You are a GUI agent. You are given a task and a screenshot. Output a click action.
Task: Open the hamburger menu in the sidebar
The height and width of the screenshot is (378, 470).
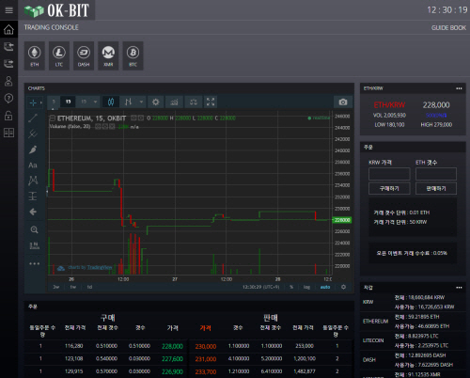[8, 10]
